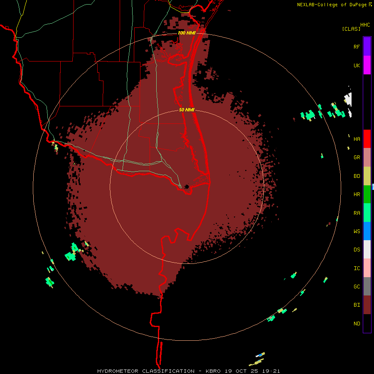The width and height of the screenshot is (374, 374).
Task: Click the RF purple legend swatch
Action: pyautogui.click(x=367, y=46)
